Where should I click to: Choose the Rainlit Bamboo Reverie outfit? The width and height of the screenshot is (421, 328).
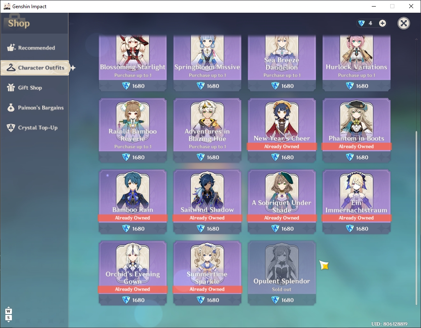133,130
